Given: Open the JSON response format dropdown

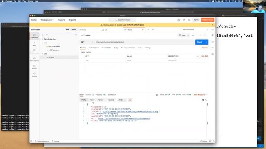Looking at the screenshot, I should click(122, 100).
